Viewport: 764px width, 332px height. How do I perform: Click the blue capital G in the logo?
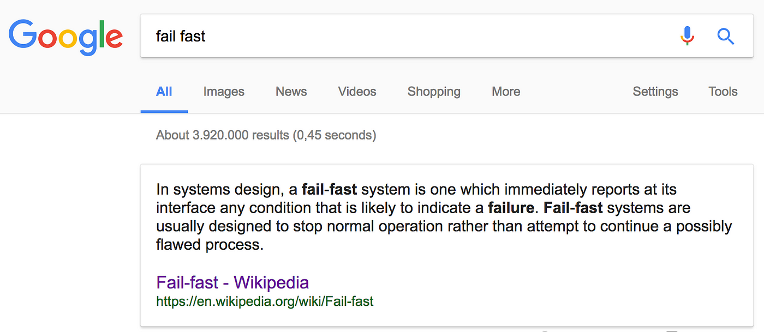pyautogui.click(x=22, y=34)
